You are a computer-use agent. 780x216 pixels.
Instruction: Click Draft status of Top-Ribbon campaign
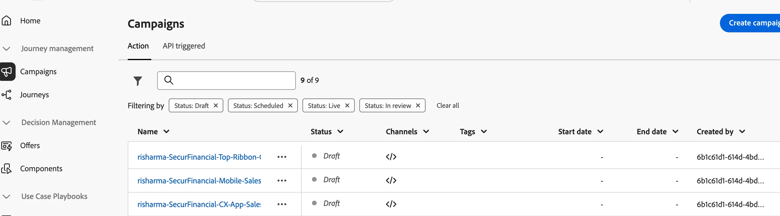332,156
